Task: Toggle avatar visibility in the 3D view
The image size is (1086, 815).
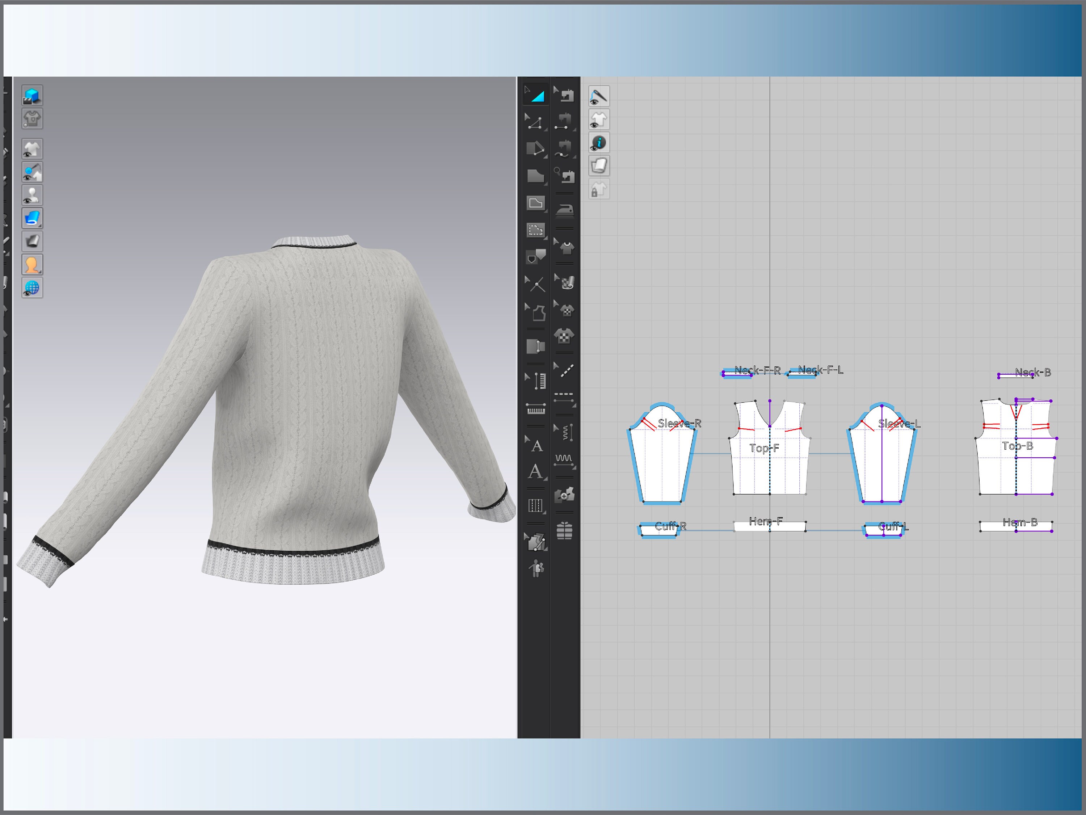Action: coord(32,194)
